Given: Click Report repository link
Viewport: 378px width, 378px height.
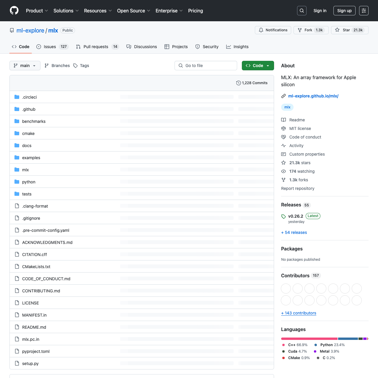Looking at the screenshot, I should pos(298,188).
